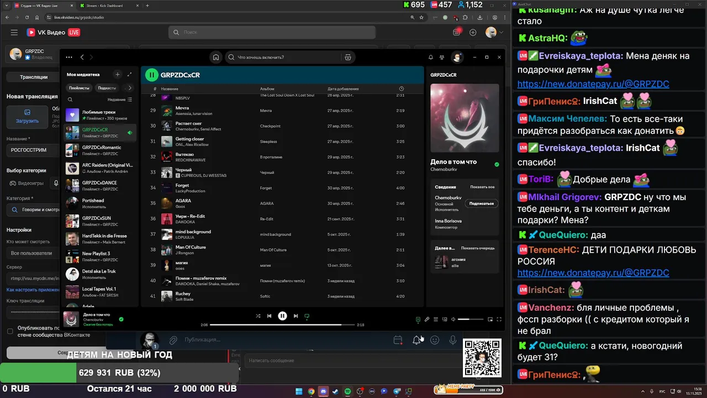
Task: Toggle Now Playing view panel
Action: point(418,319)
